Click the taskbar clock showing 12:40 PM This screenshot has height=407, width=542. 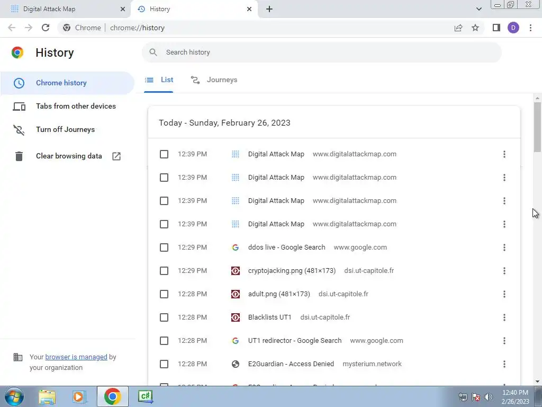[515, 397]
